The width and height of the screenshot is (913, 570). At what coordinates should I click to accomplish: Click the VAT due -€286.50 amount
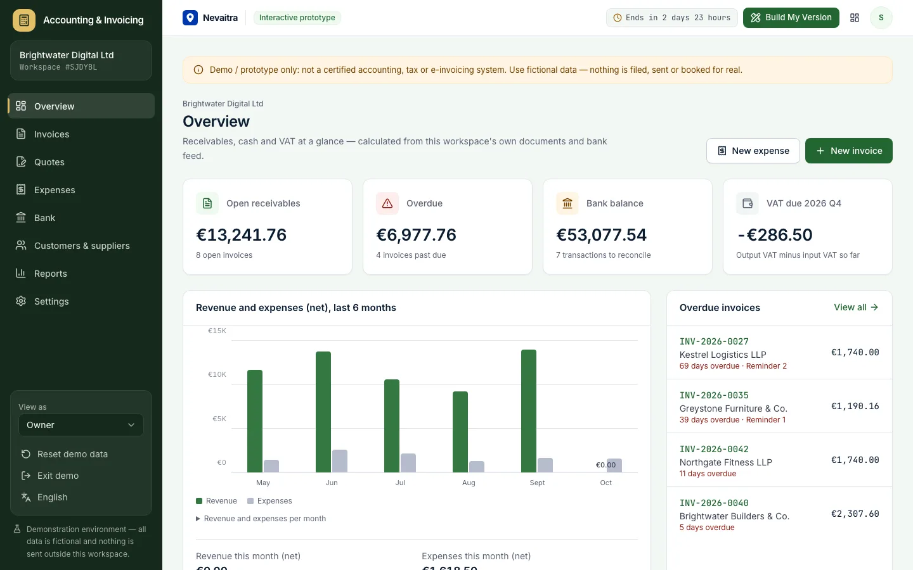775,235
